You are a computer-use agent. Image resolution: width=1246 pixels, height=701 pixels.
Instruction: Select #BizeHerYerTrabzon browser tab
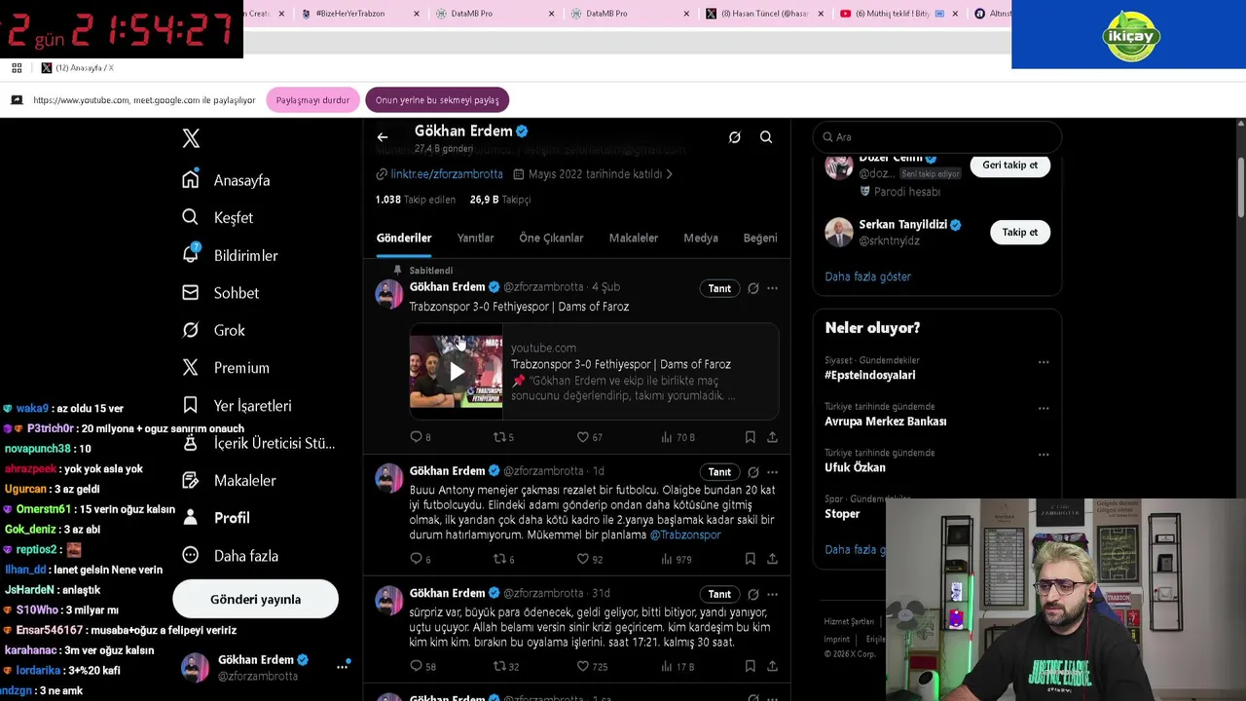[361, 14]
